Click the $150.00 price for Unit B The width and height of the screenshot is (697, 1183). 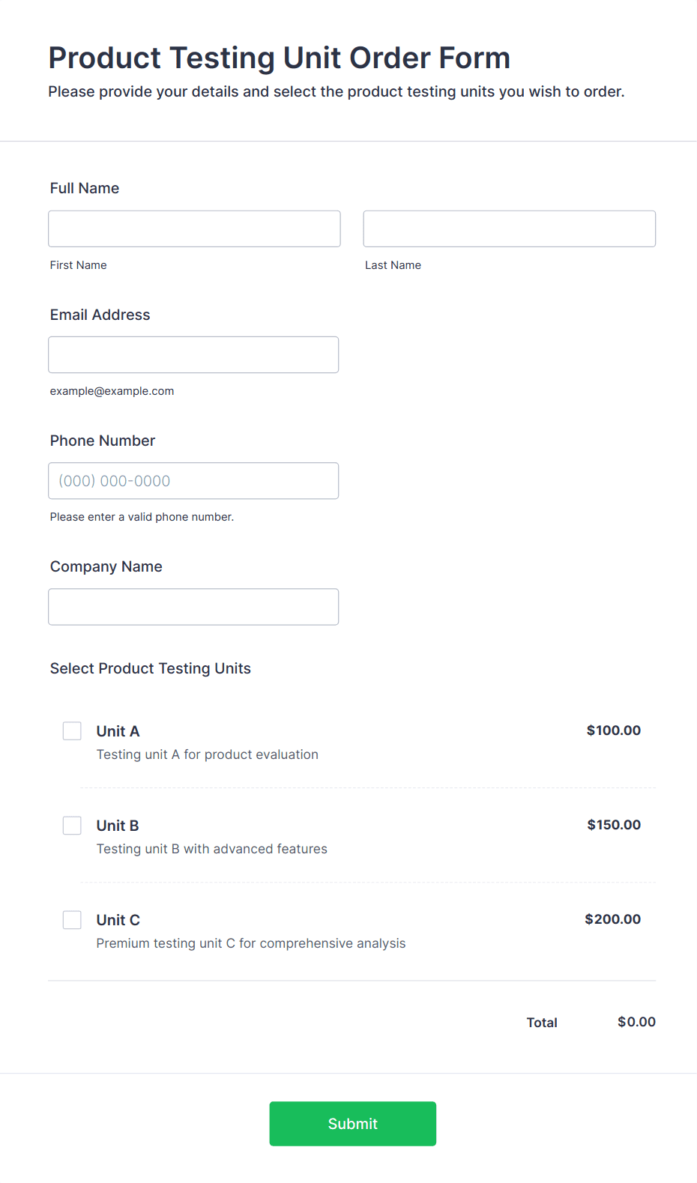click(613, 825)
